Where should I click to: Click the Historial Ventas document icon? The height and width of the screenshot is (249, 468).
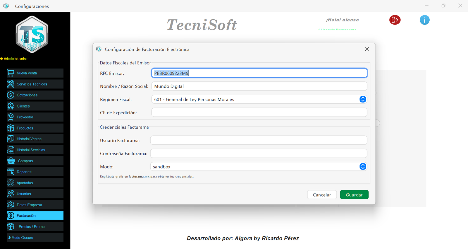click(x=11, y=139)
